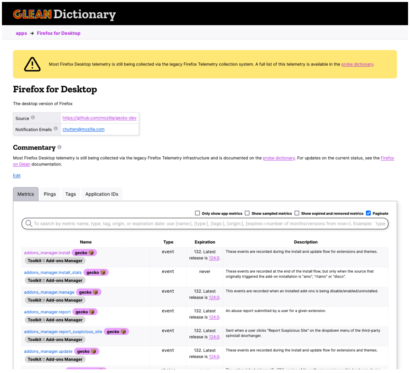Image resolution: width=410 pixels, height=373 pixels.
Task: Open the addons_manager.update metric
Action: click(x=48, y=351)
